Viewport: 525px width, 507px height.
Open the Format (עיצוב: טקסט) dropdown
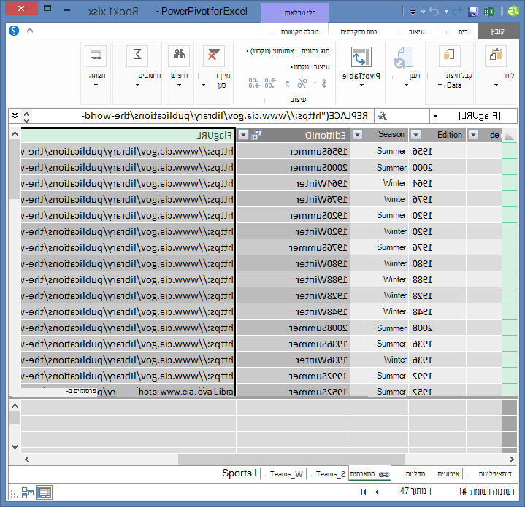[x=310, y=67]
